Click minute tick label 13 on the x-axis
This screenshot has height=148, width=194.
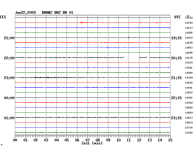pos(150,140)
